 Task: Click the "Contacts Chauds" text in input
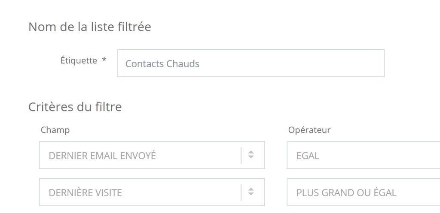click(x=162, y=64)
